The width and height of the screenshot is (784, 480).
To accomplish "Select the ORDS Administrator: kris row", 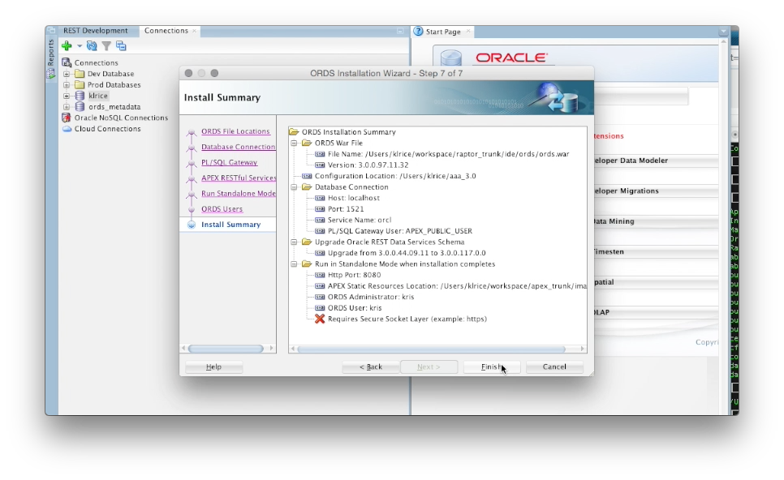I will pos(371,298).
